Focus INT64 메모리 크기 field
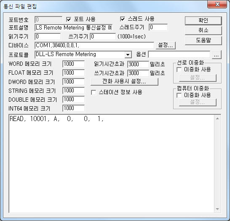Viewport: 230px width, 221px height. pyautogui.click(x=73, y=108)
